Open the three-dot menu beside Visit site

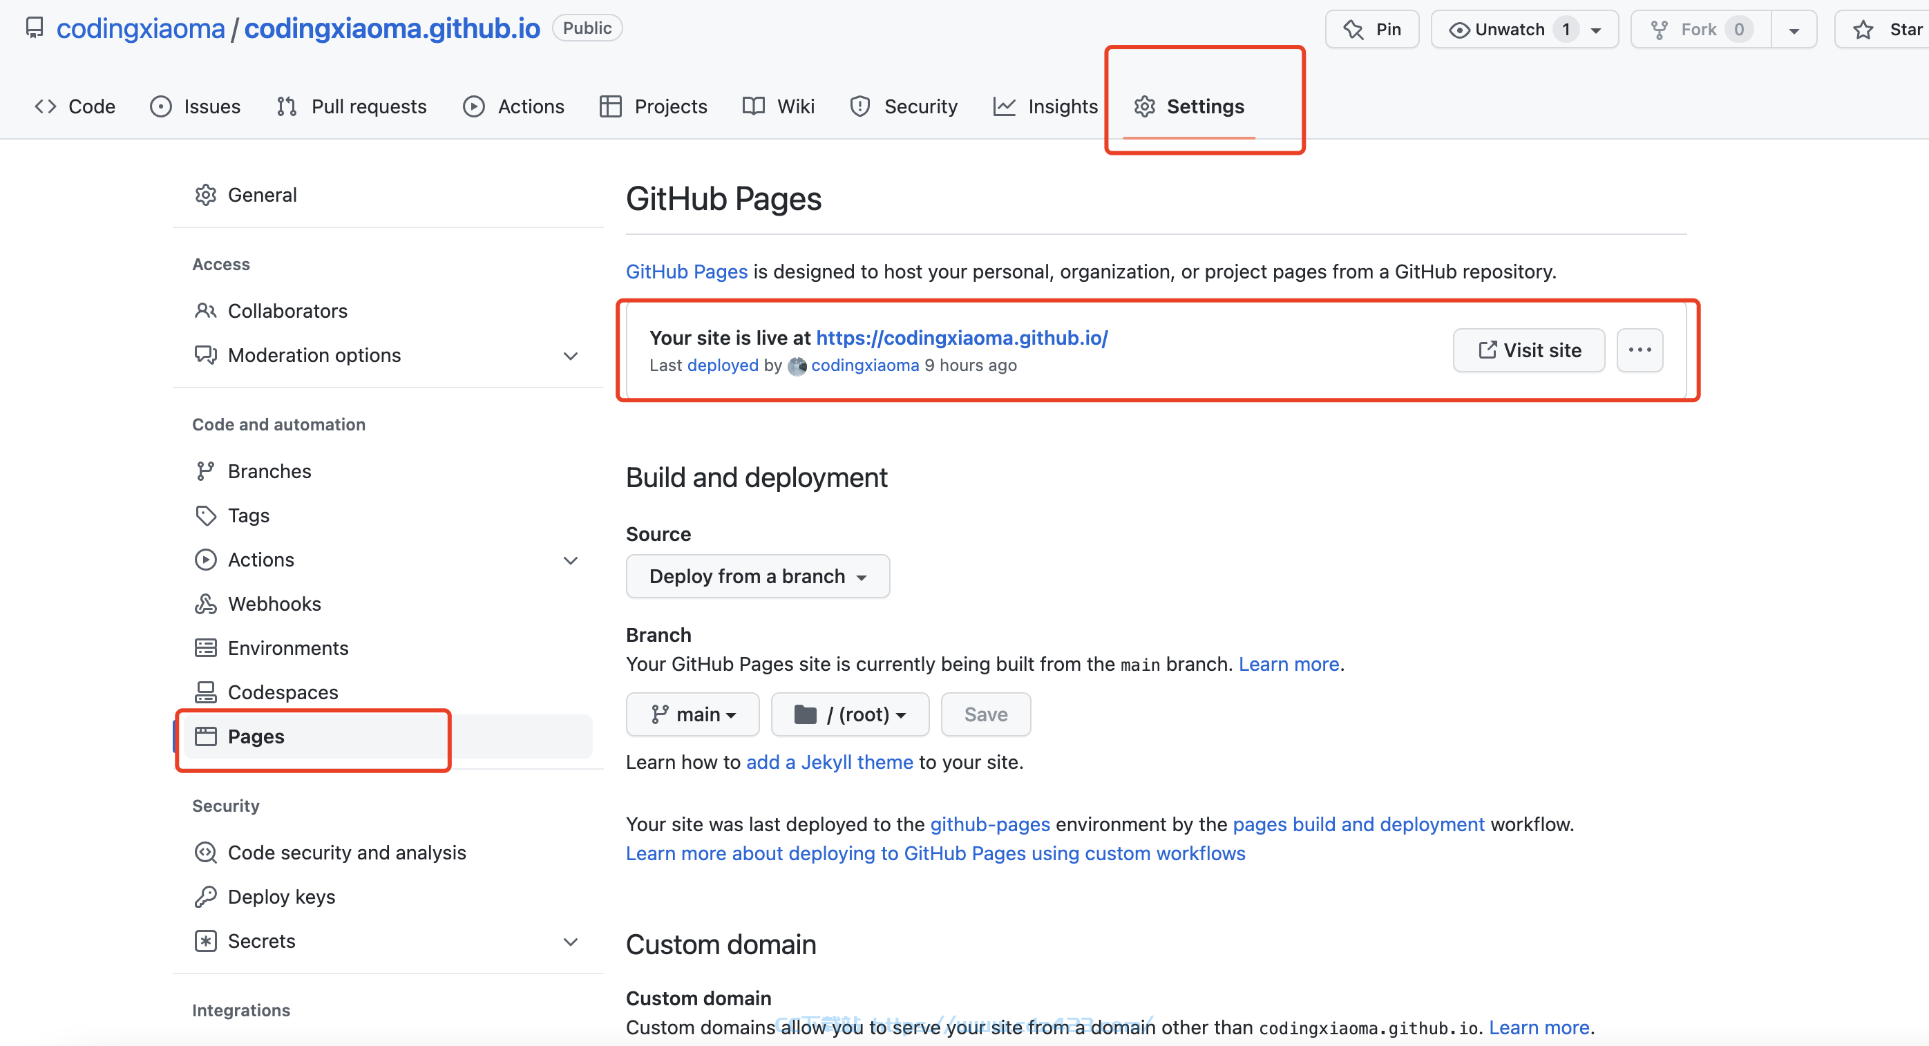pos(1640,350)
